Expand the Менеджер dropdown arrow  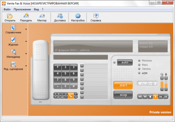point(26,54)
